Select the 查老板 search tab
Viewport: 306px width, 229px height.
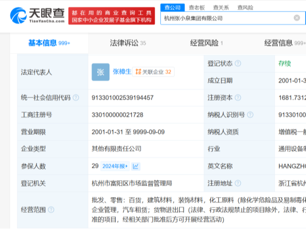(197, 7)
